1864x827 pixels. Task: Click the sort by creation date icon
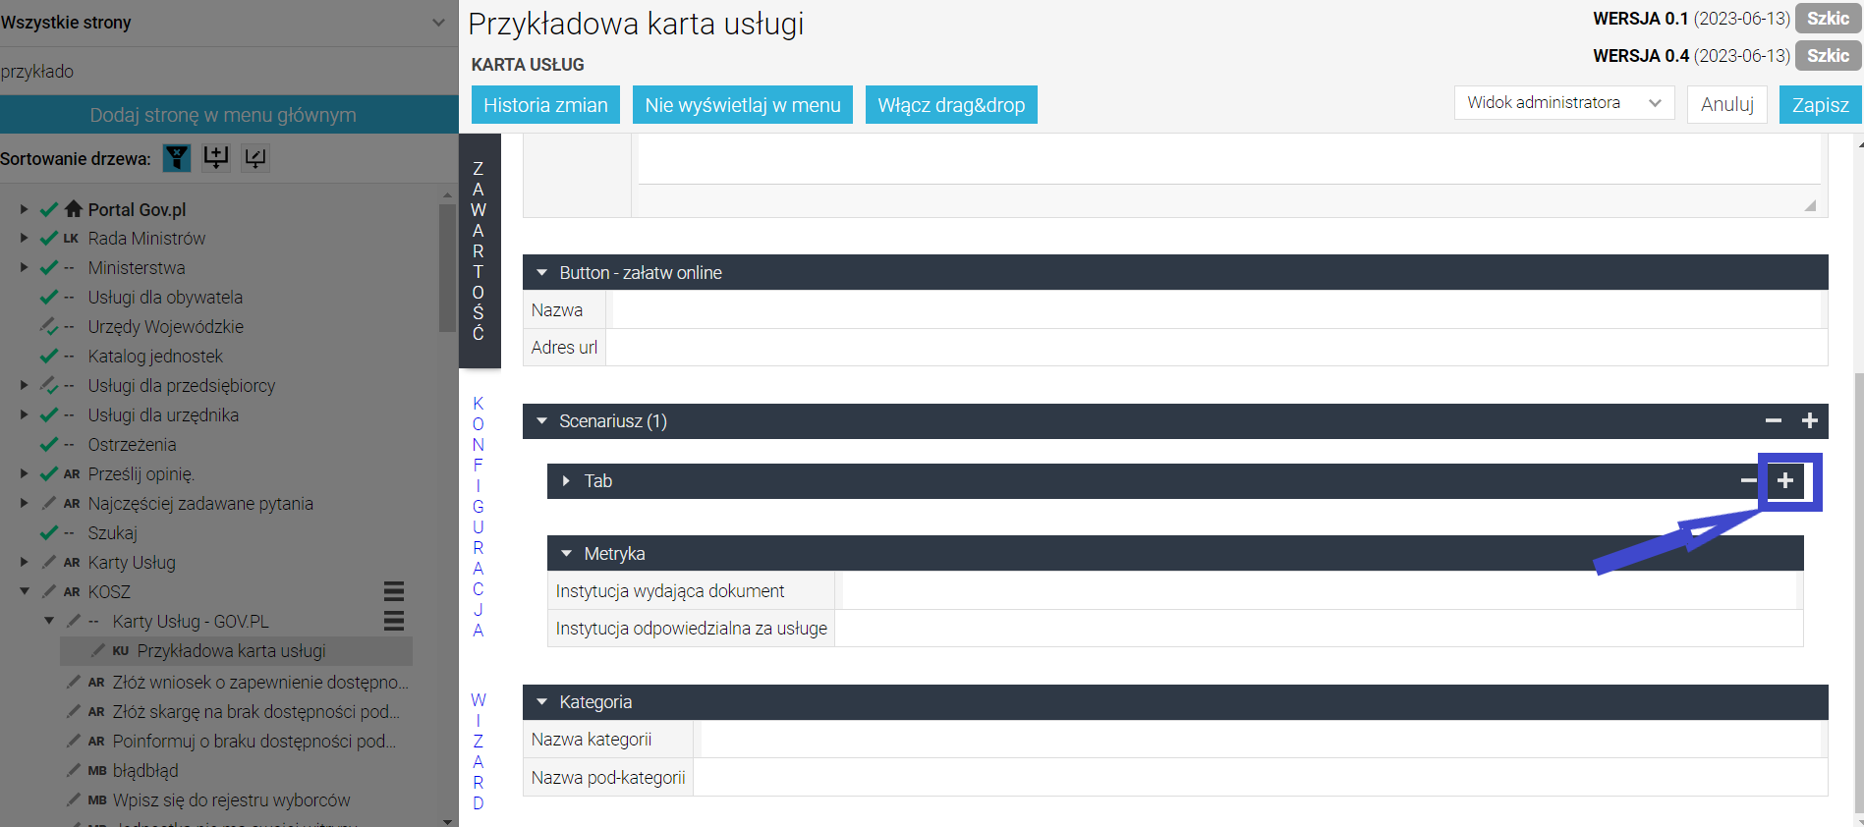[216, 157]
